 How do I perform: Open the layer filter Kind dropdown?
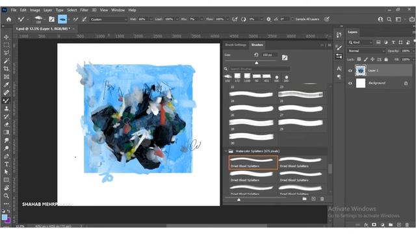[361, 42]
